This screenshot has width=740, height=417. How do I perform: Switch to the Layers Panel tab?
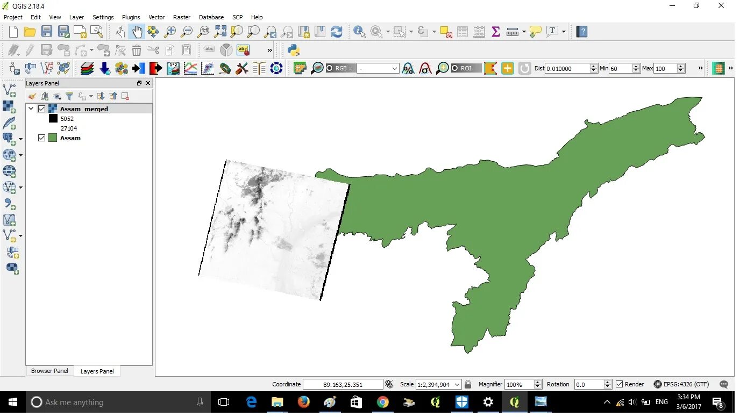click(97, 371)
